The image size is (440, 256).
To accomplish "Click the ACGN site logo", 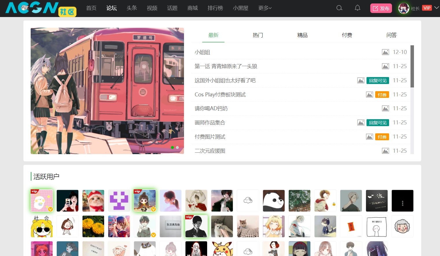I will 40,8.
